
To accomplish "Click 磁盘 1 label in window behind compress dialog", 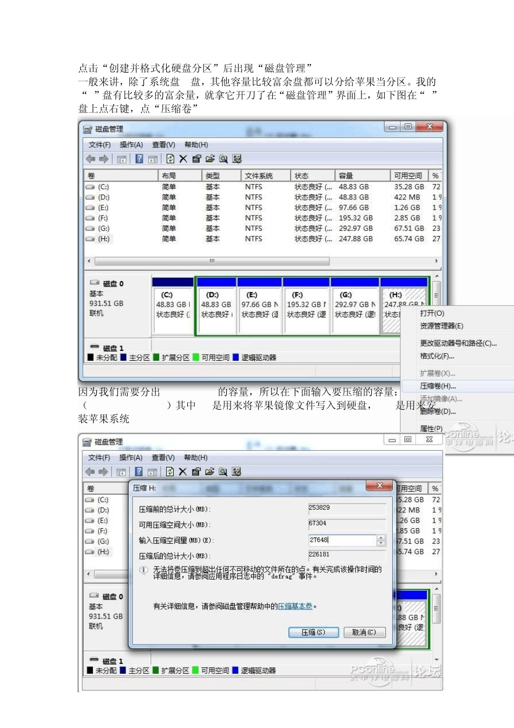I will click(x=113, y=661).
